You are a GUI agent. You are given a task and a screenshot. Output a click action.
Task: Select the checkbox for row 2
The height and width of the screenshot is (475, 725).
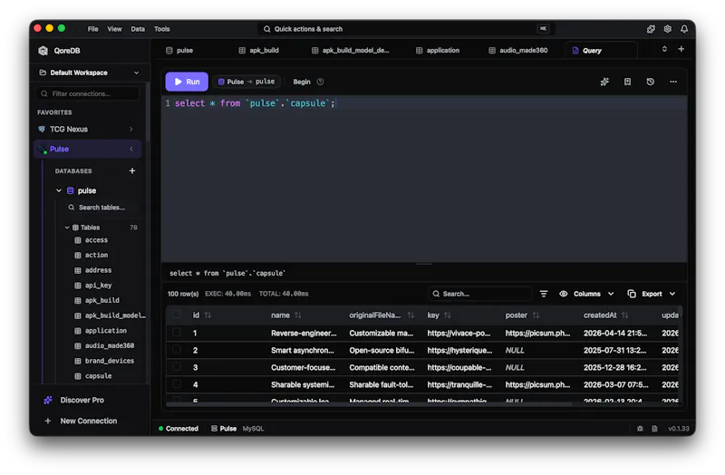point(176,350)
